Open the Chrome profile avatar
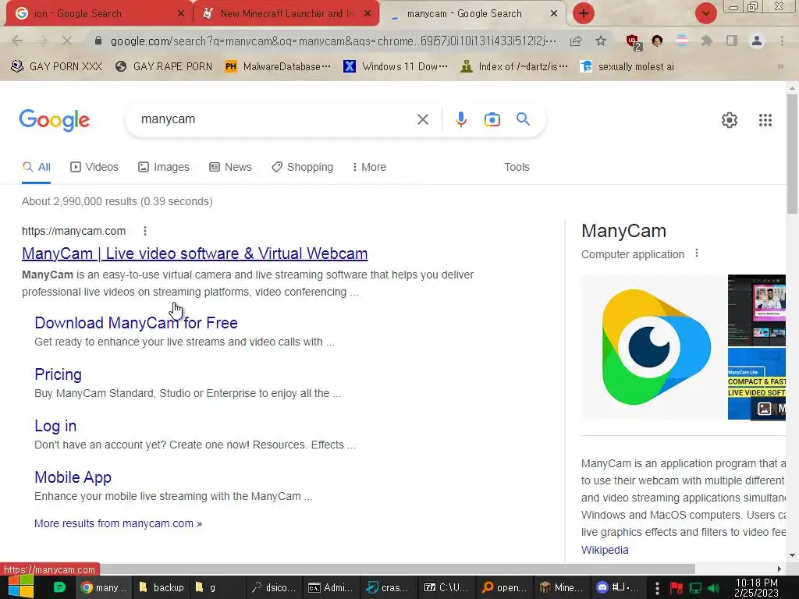Viewport: 799px width, 599px height. (x=757, y=41)
